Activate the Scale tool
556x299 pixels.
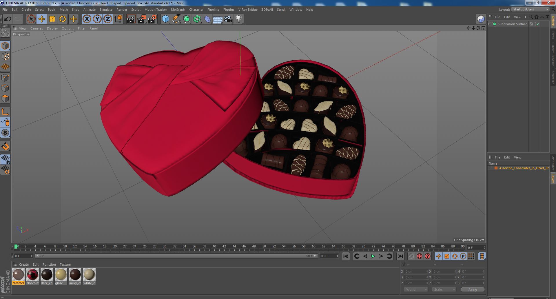[x=52, y=19]
